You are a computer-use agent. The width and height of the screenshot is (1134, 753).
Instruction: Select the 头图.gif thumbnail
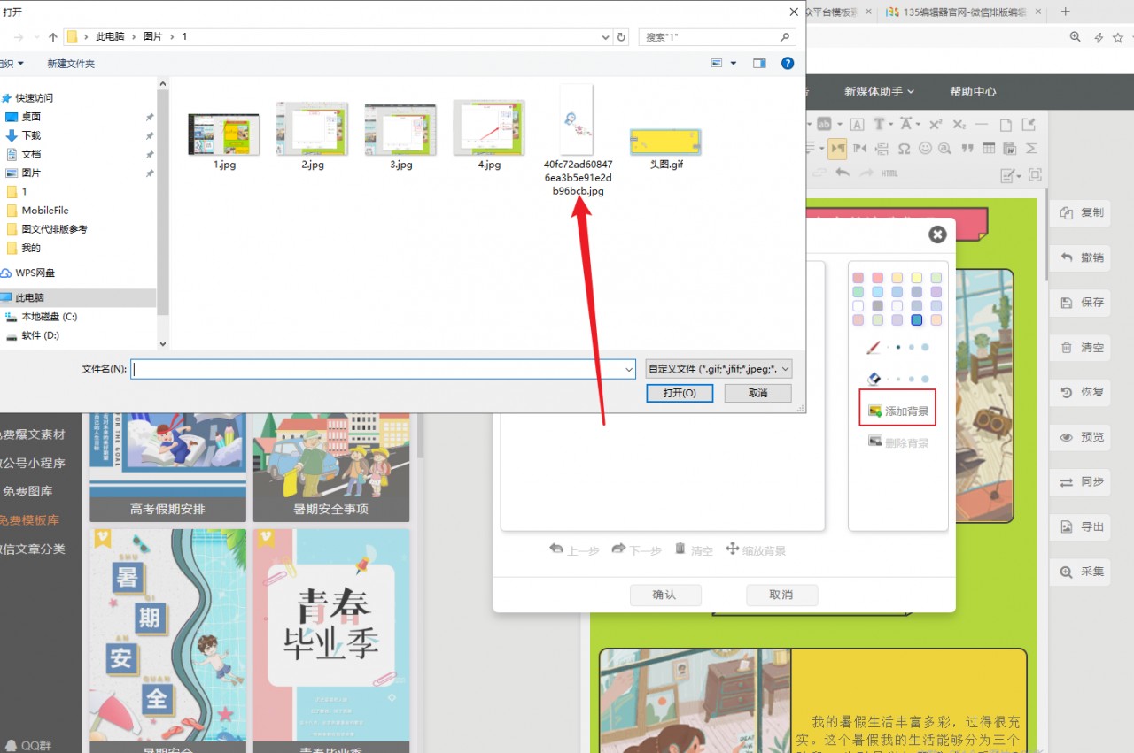tap(665, 140)
